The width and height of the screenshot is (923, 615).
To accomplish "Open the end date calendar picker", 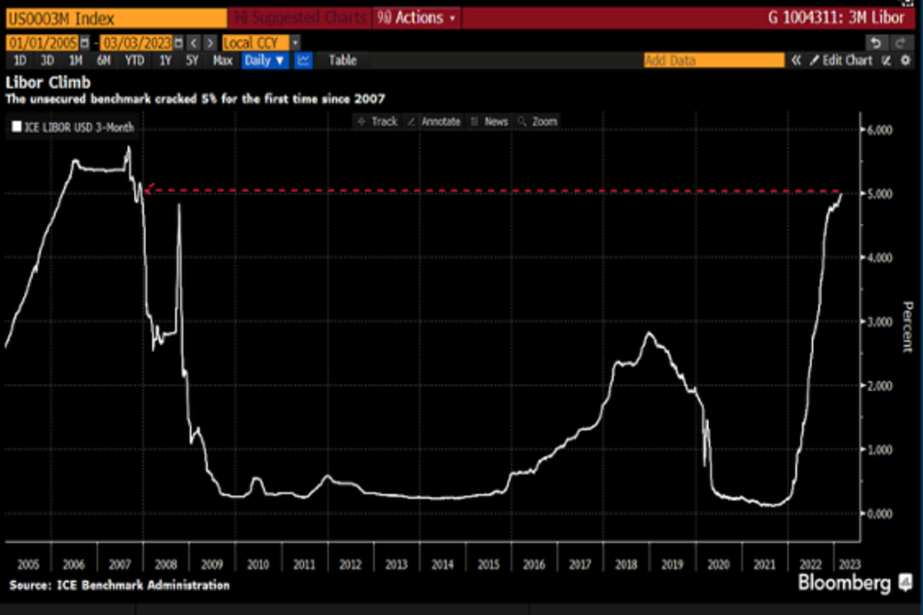I will pos(178,43).
